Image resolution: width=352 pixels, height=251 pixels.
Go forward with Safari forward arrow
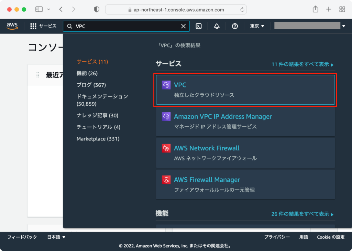click(x=74, y=9)
